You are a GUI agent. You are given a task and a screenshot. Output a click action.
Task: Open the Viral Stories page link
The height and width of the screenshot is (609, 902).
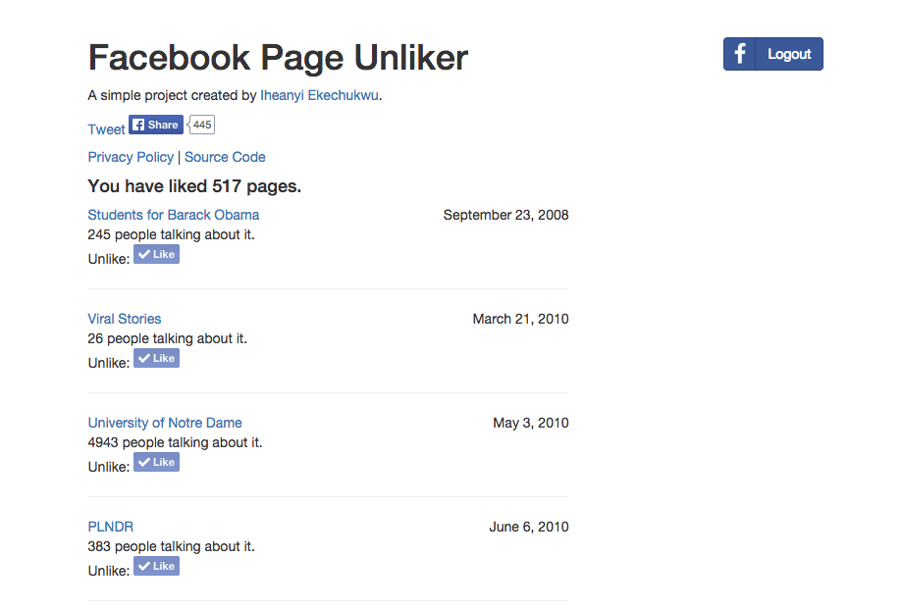[x=125, y=319]
